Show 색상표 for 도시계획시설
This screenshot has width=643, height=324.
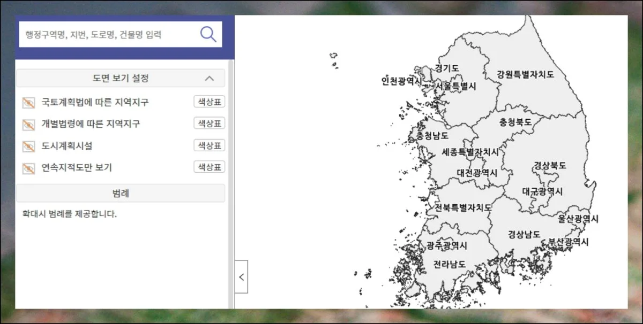click(x=209, y=145)
